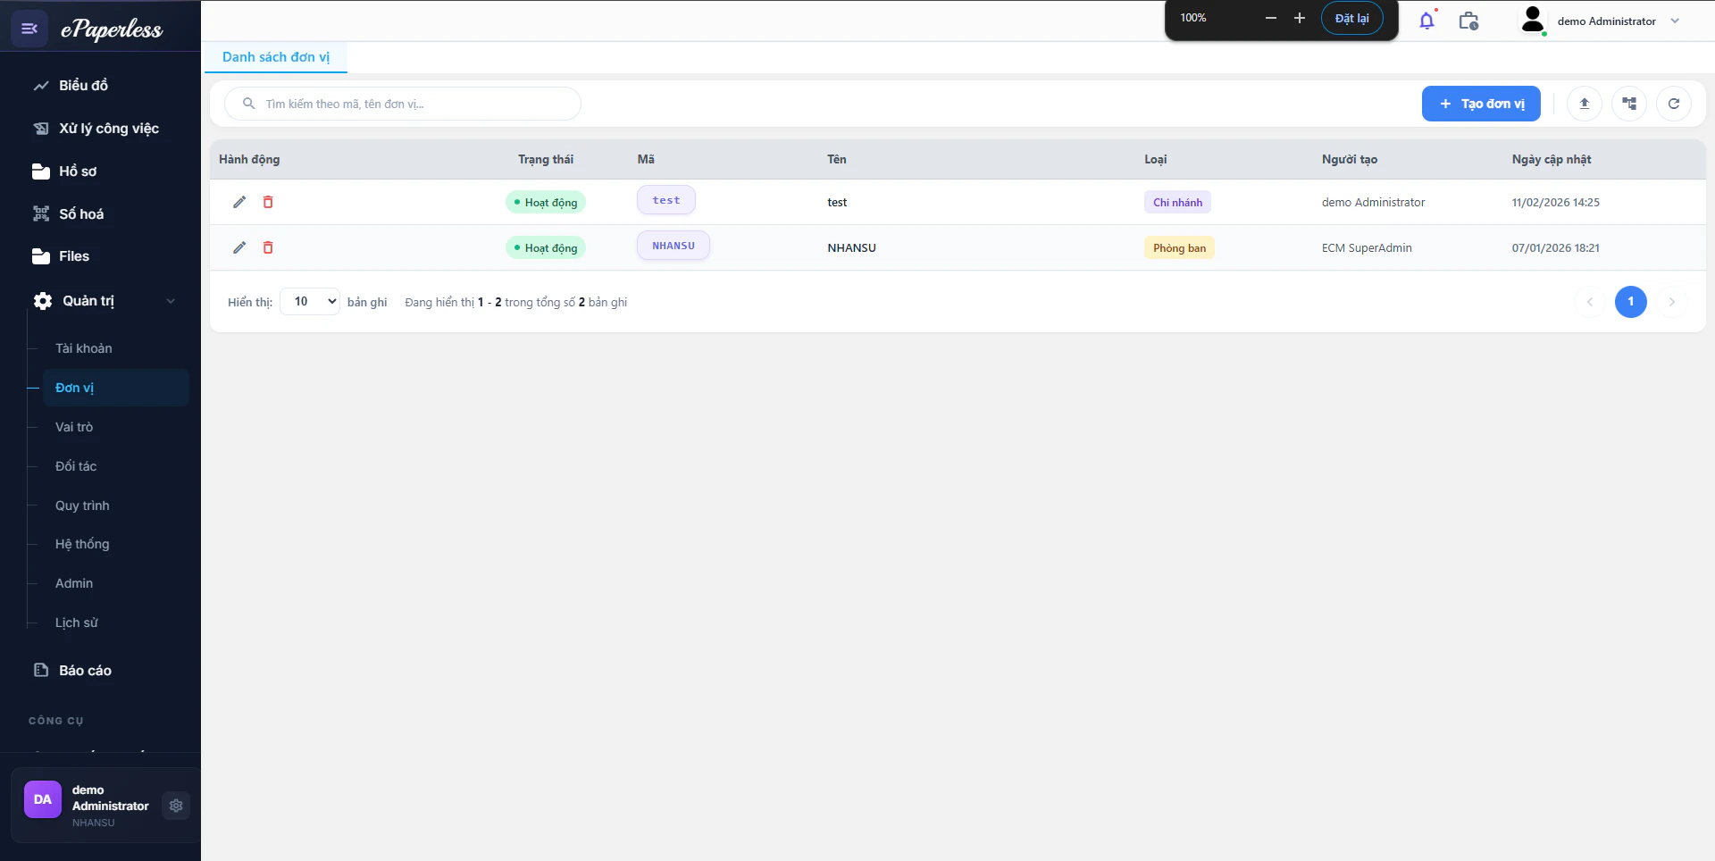This screenshot has width=1715, height=861.
Task: Delete the NHANSU unit row
Action: [268, 247]
